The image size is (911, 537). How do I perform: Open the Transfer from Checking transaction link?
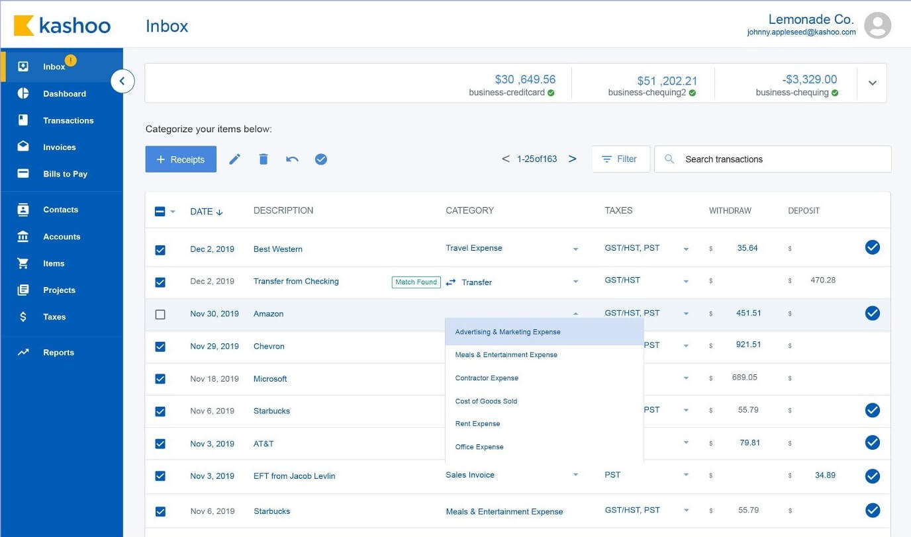tap(296, 281)
